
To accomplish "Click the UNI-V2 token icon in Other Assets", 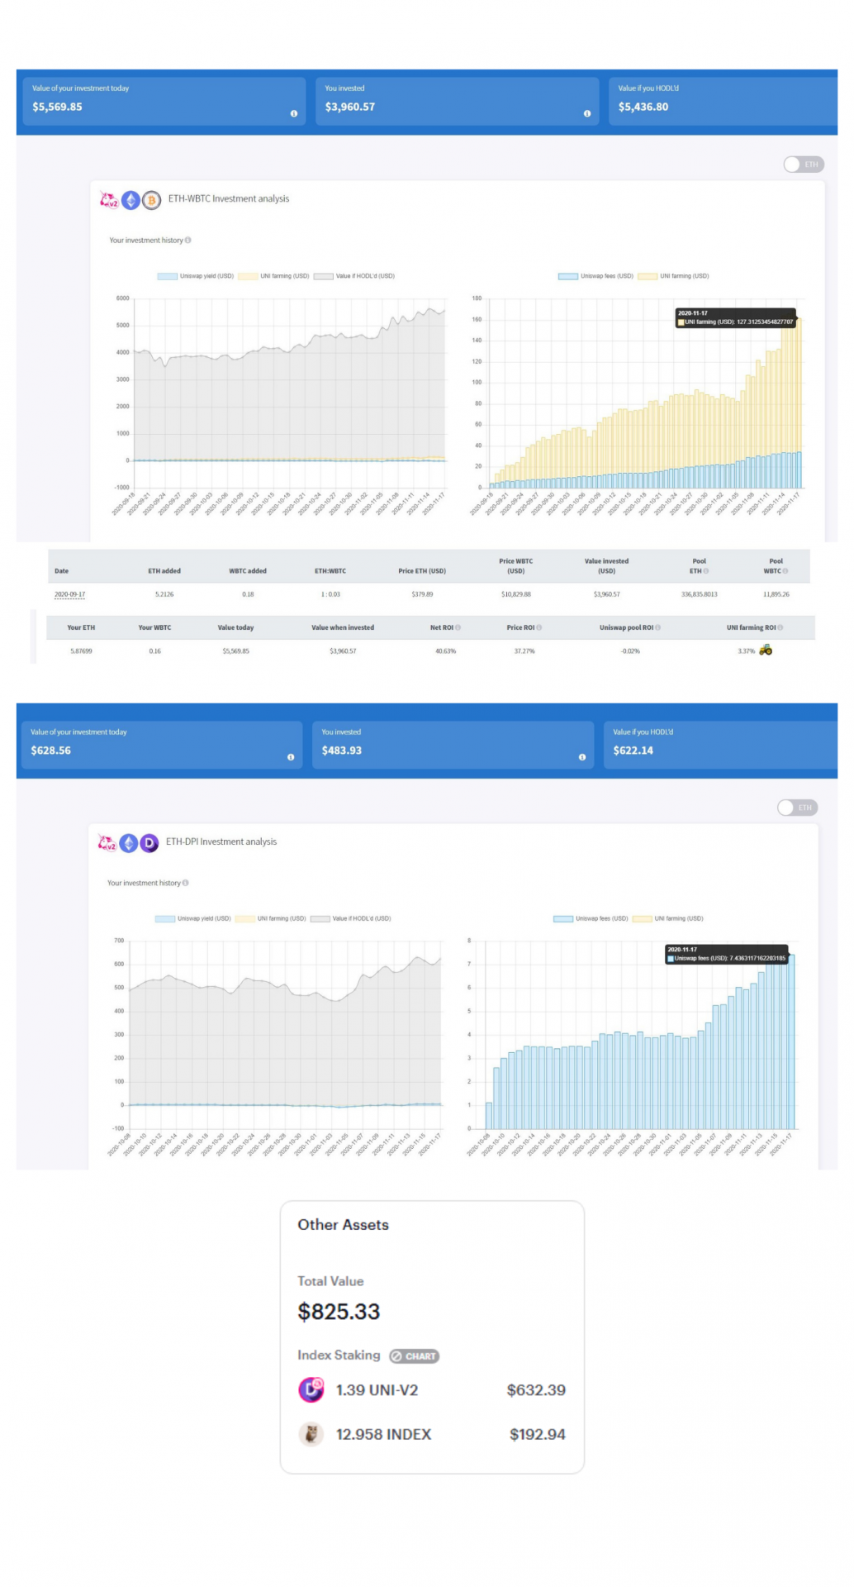I will click(311, 1389).
